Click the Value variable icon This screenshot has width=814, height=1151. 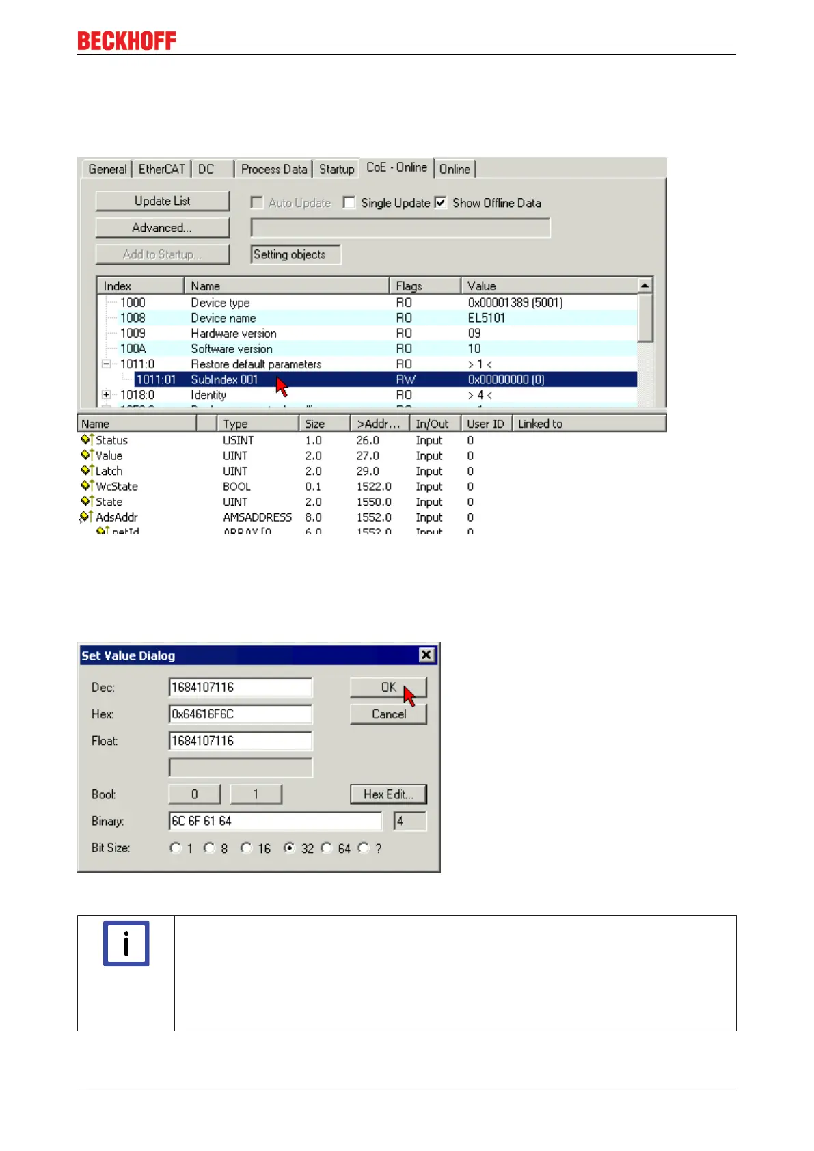[x=87, y=455]
